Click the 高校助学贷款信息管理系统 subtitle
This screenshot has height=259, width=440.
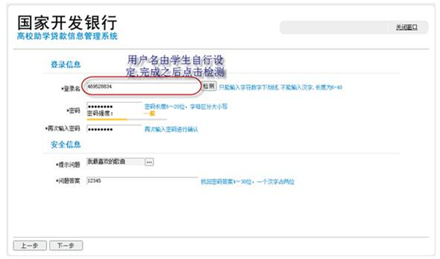point(67,36)
